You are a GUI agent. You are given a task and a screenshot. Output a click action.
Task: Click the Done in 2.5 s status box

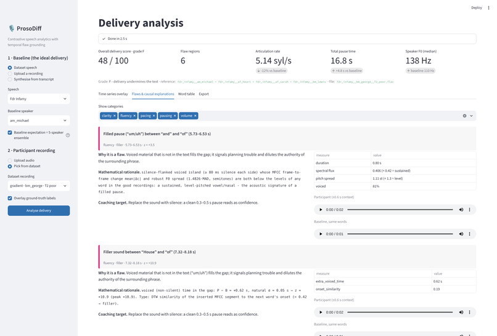tap(287, 39)
